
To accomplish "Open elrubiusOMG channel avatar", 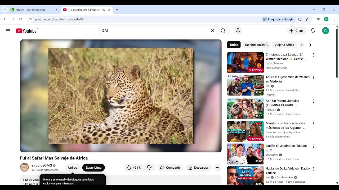I will (x=25, y=167).
